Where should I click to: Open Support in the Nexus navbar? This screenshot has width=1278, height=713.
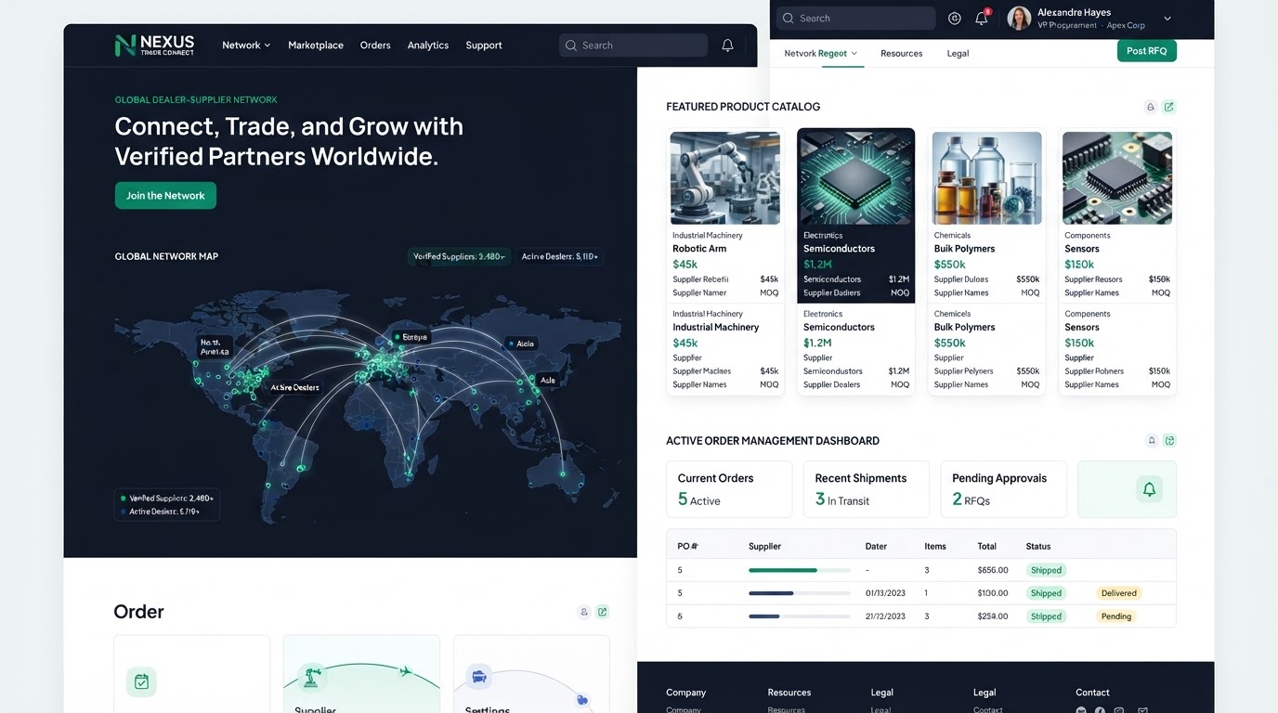(x=484, y=45)
